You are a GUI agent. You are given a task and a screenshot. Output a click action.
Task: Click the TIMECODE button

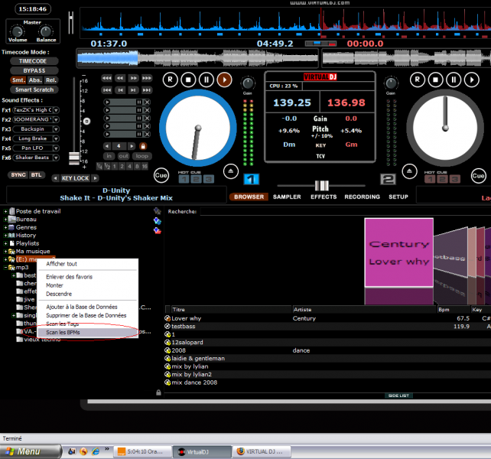tap(33, 61)
